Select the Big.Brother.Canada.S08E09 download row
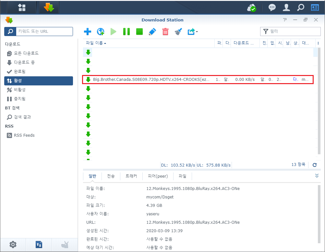325x252 pixels. click(198, 80)
